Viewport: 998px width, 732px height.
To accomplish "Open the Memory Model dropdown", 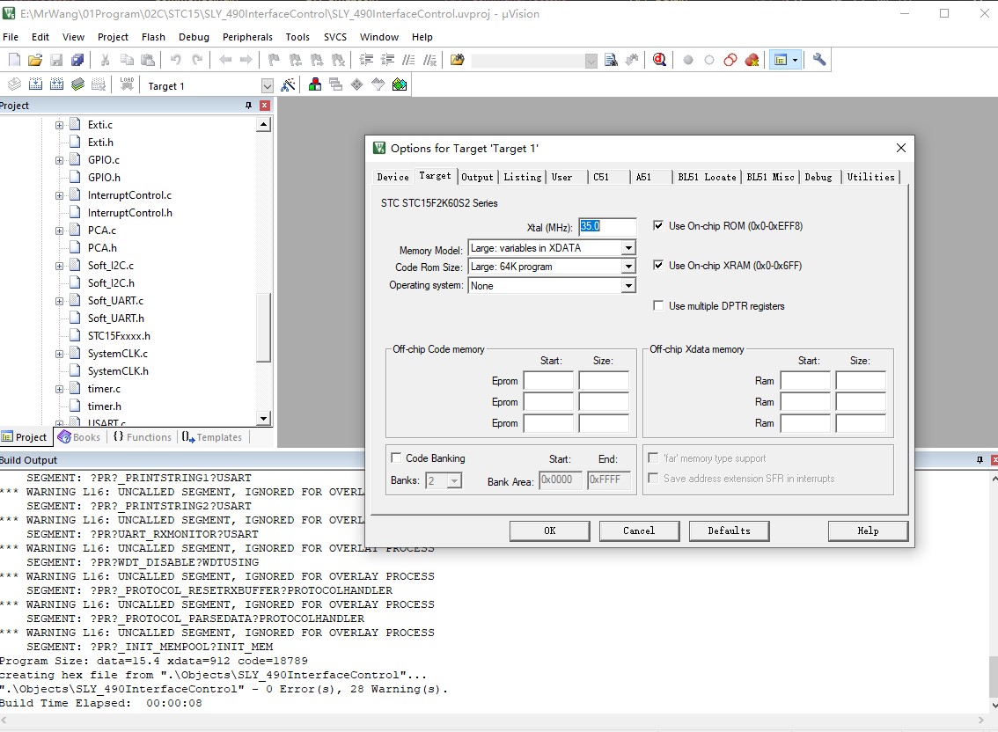I will [x=628, y=247].
